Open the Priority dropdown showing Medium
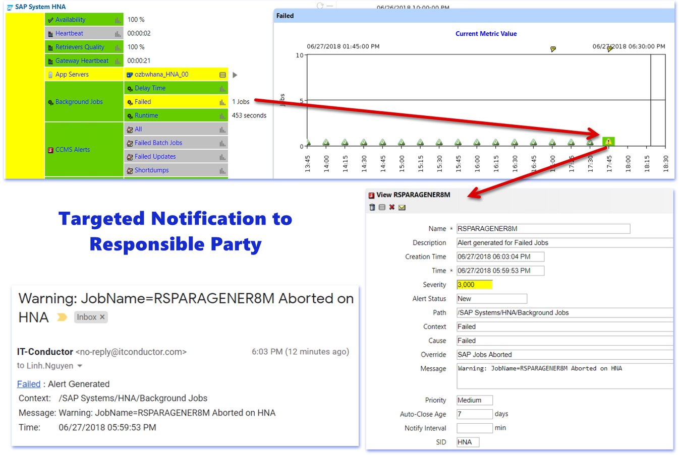 pyautogui.click(x=474, y=400)
